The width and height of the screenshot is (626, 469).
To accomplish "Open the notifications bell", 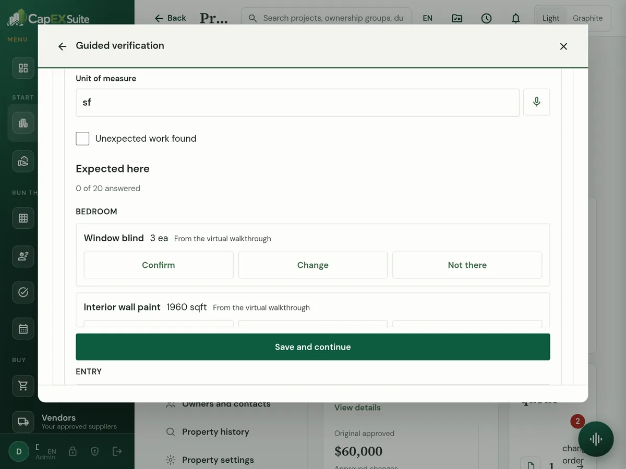I will [x=515, y=18].
